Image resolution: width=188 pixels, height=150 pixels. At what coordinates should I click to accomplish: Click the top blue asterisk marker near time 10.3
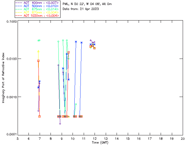click(76, 42)
